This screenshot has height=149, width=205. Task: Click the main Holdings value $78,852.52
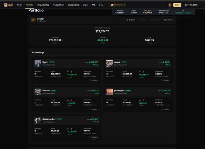click(55, 40)
